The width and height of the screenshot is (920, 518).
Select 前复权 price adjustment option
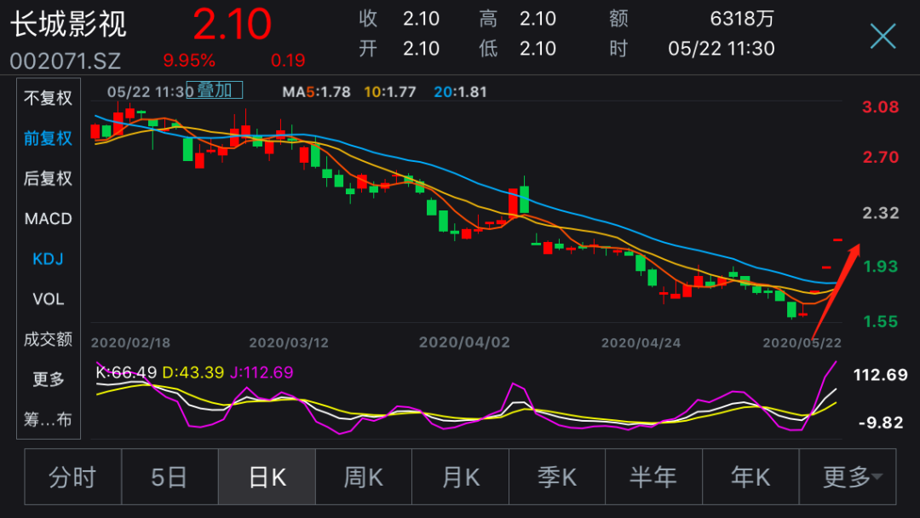(x=48, y=139)
